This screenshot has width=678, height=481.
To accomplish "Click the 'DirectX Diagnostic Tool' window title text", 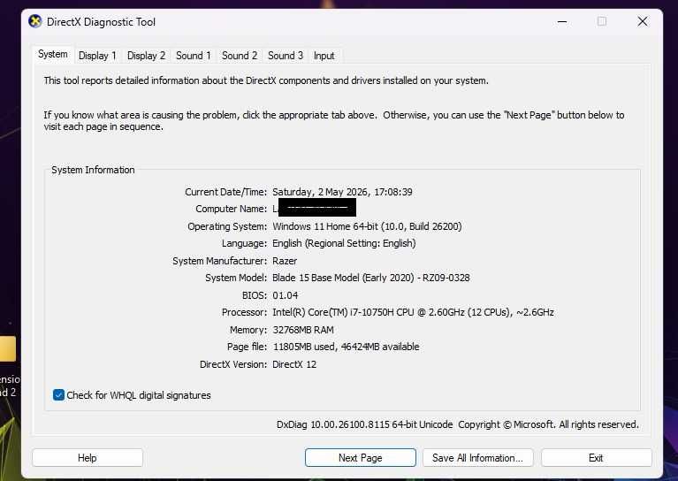I will (101, 22).
